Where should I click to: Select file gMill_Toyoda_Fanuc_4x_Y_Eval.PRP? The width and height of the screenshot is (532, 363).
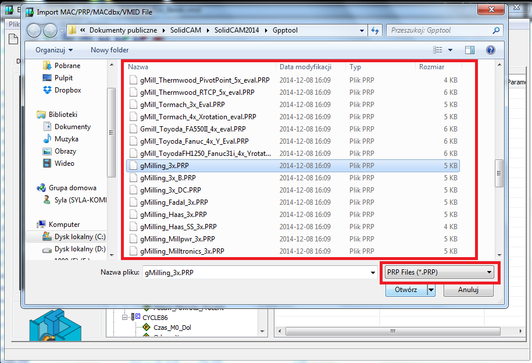[194, 141]
